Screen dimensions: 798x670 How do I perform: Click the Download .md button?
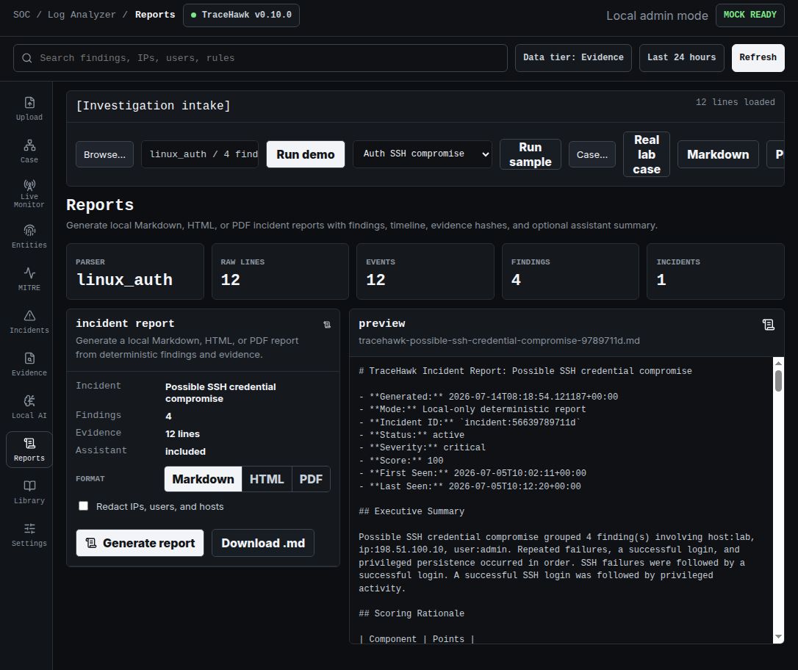[262, 543]
